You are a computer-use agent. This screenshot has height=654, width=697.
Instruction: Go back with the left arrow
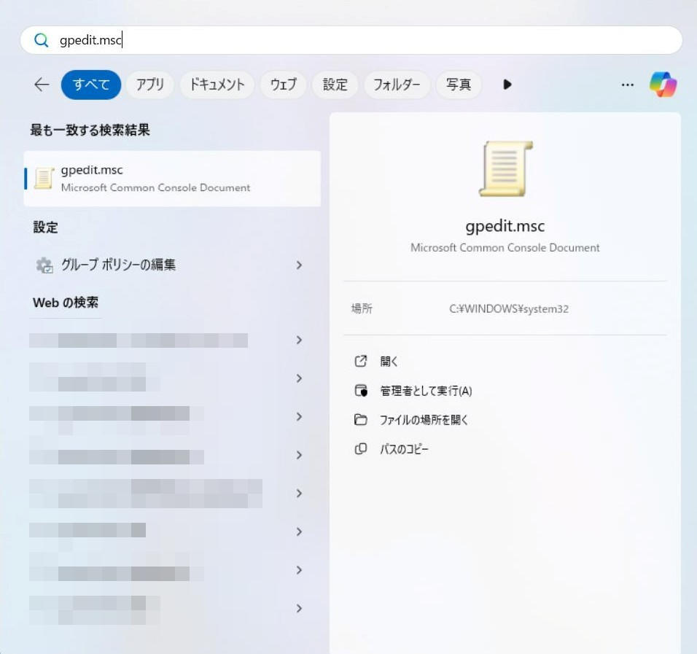pos(42,85)
